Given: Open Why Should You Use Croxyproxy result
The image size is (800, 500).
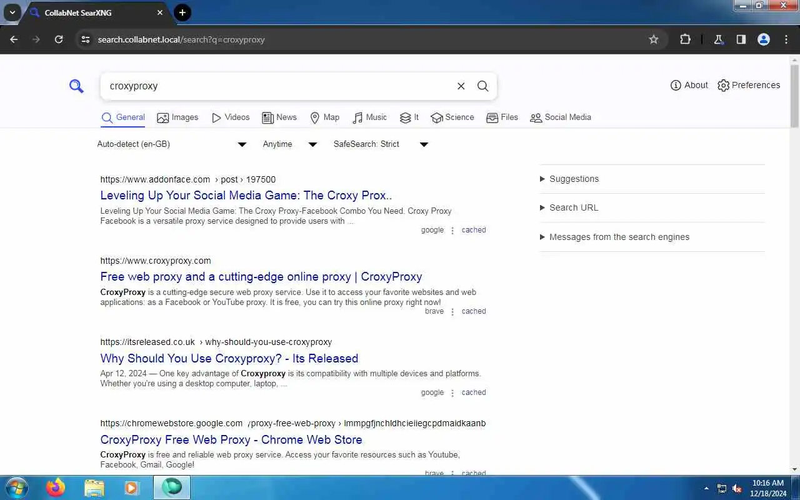Looking at the screenshot, I should pos(229,359).
